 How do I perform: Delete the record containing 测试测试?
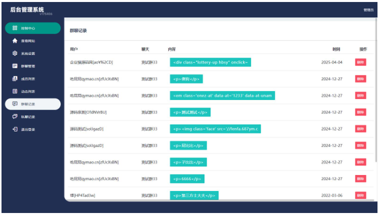click(360, 112)
